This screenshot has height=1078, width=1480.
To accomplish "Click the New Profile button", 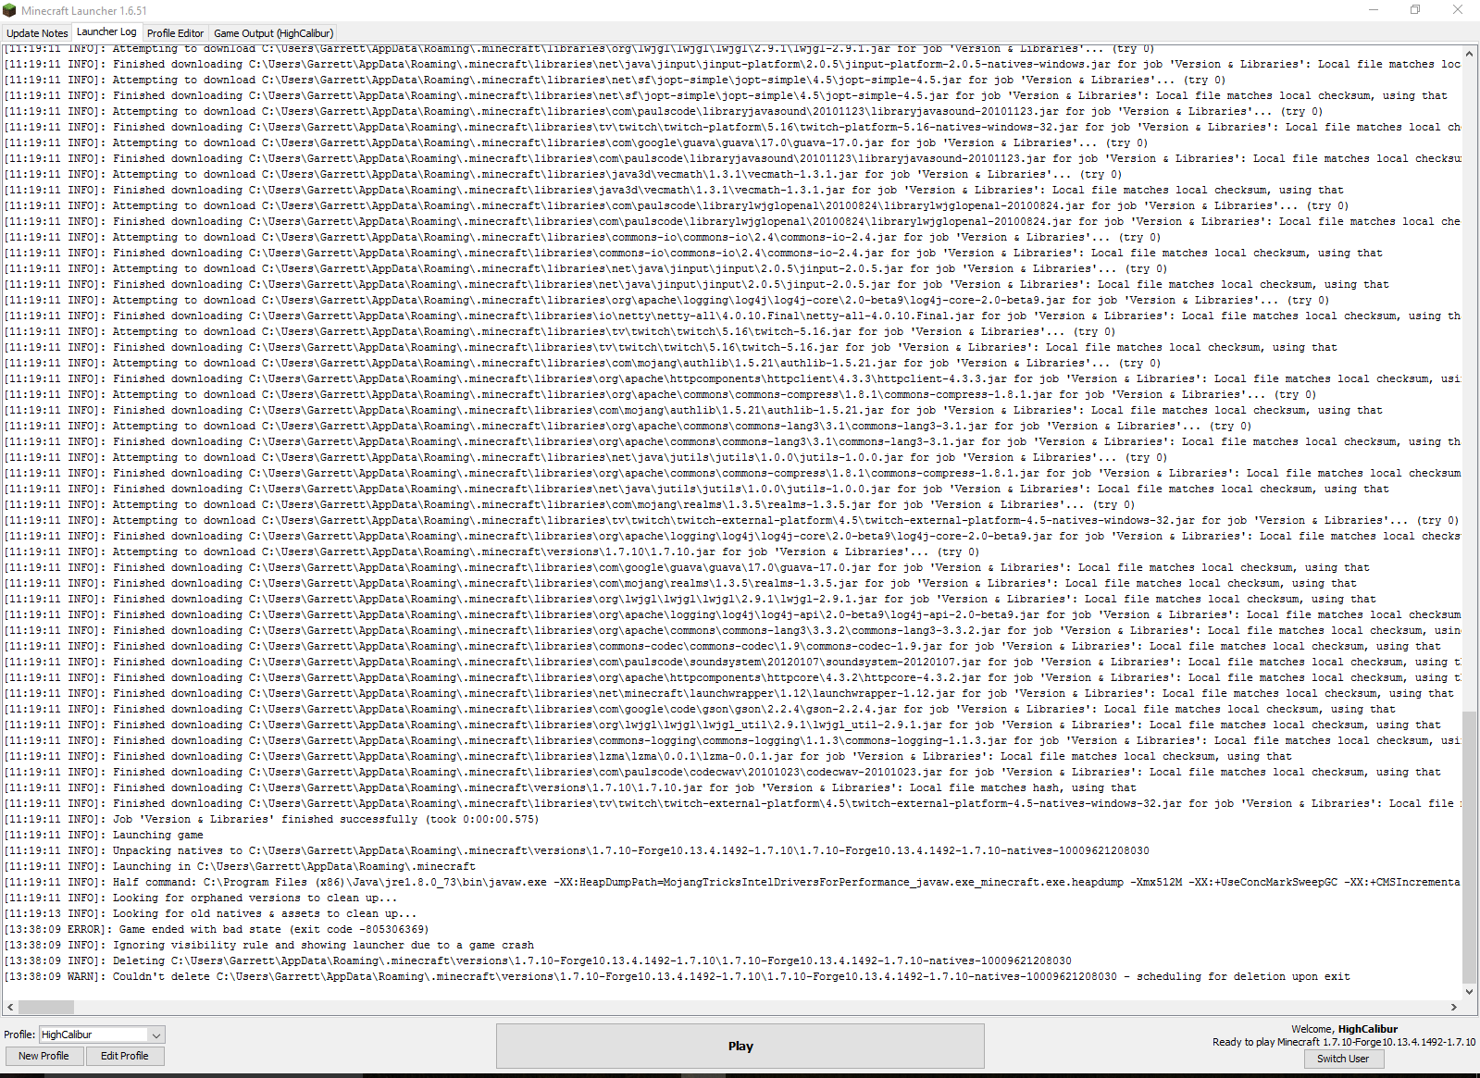I will [x=44, y=1056].
